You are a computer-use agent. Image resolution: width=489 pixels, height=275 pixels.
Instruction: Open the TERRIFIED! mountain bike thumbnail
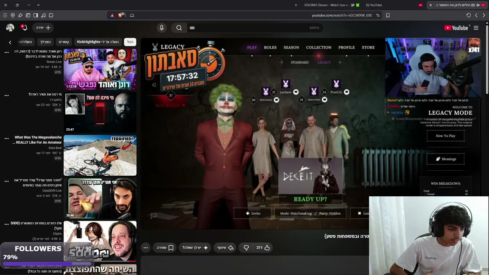(100, 155)
